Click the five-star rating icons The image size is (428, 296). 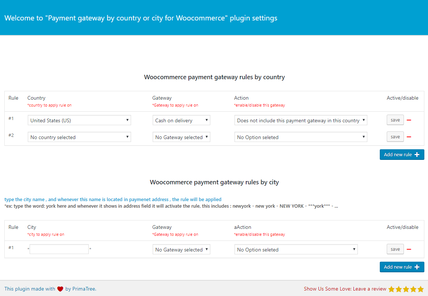[x=406, y=289]
